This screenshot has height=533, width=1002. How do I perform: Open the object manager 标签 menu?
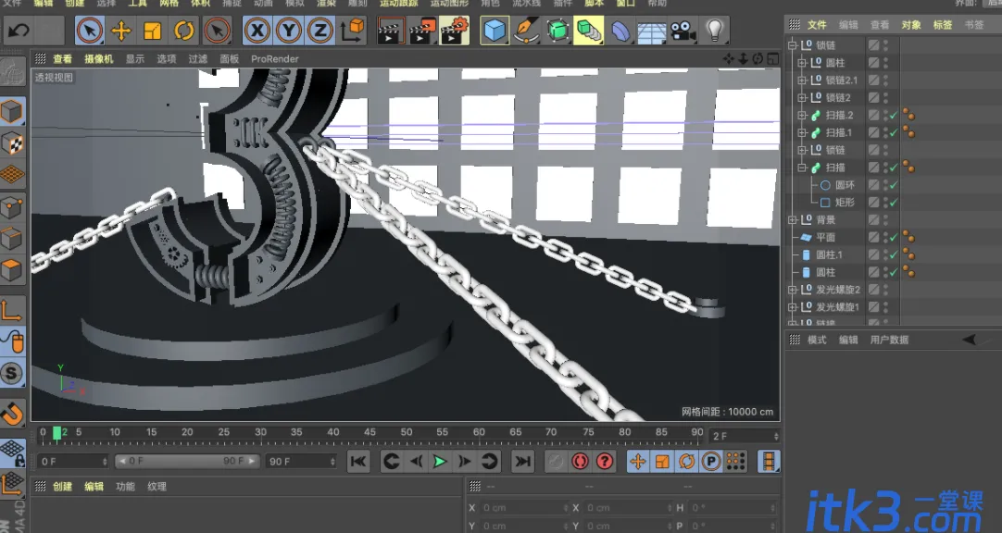[x=943, y=25]
